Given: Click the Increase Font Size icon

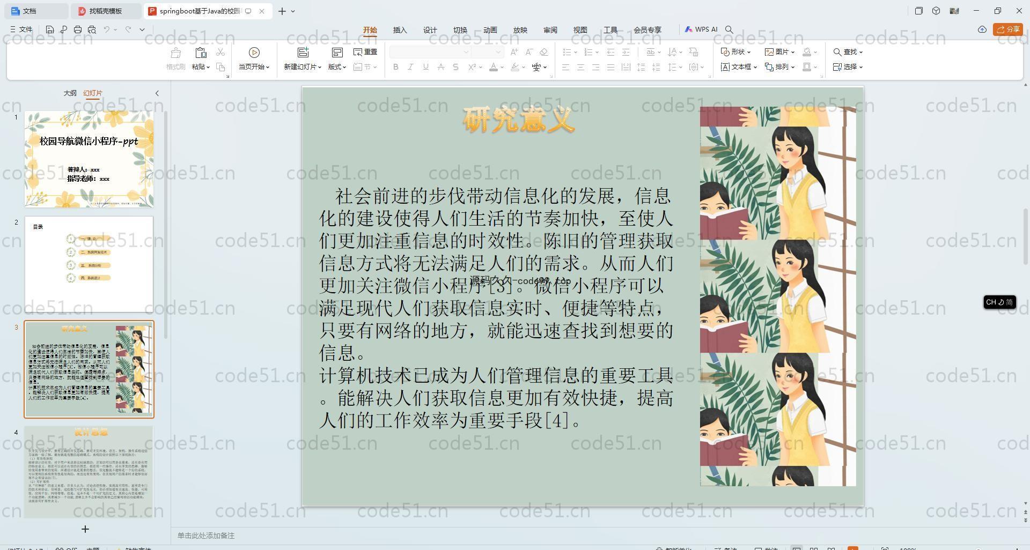Looking at the screenshot, I should pyautogui.click(x=514, y=52).
